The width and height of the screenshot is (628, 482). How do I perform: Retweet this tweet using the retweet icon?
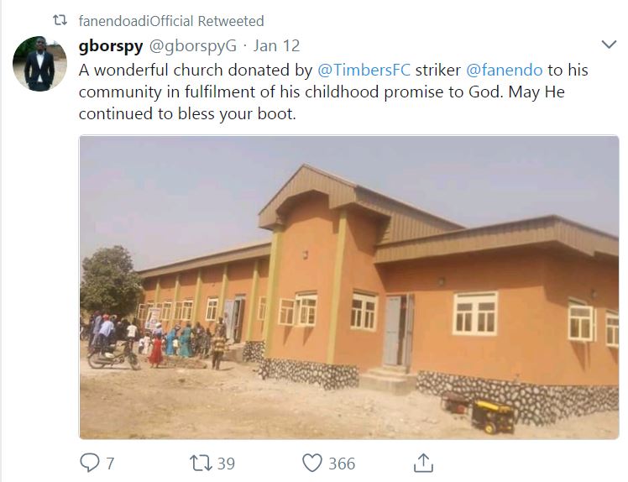(x=200, y=463)
